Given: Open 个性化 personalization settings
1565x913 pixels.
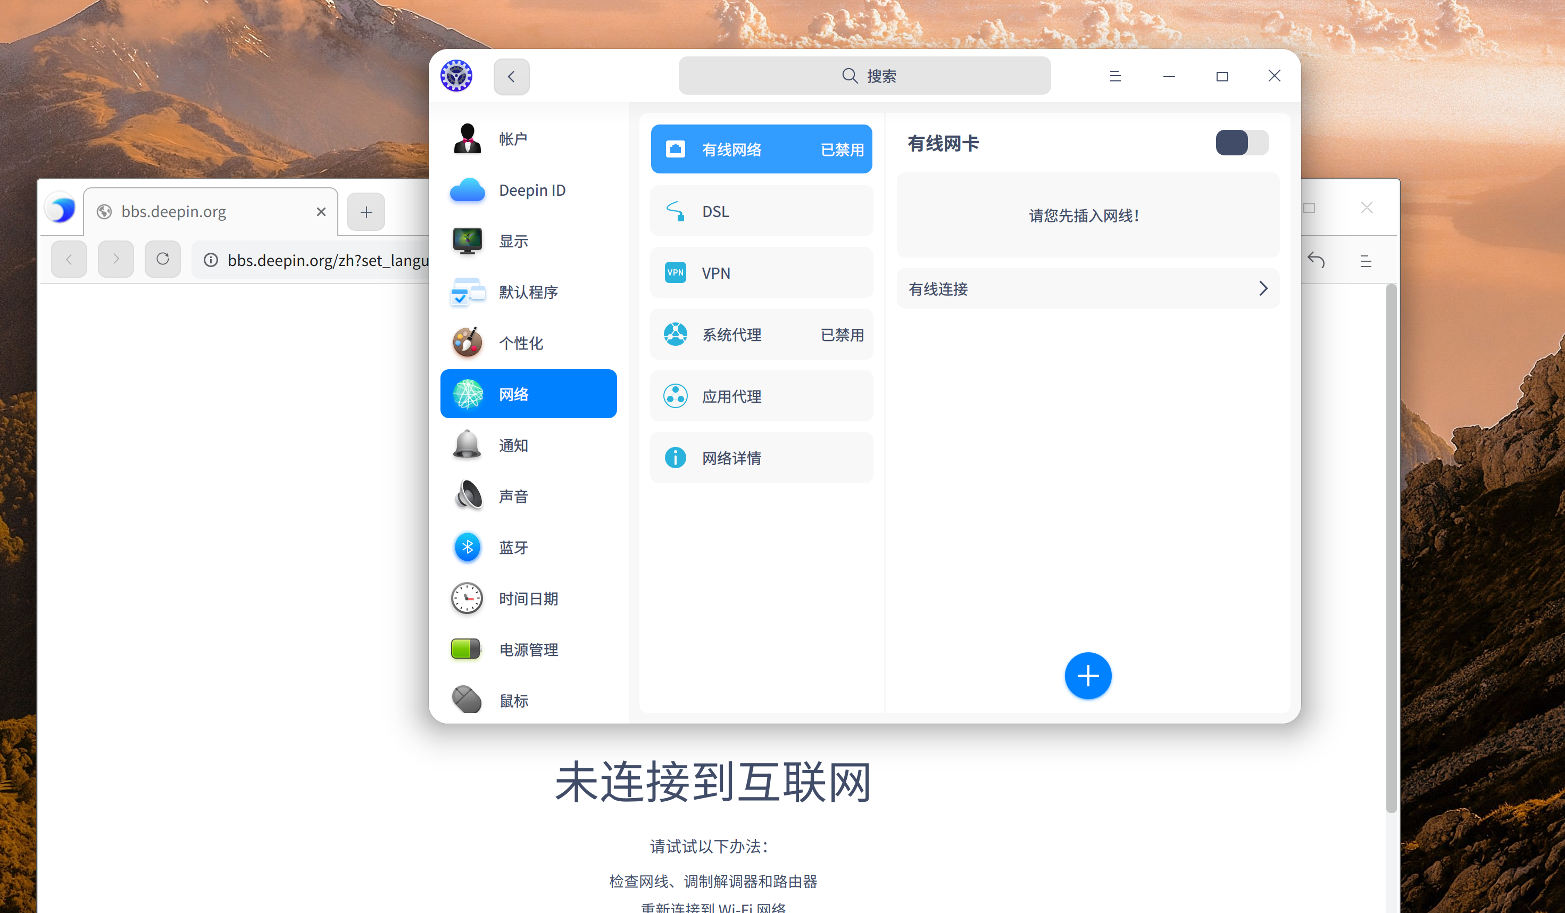Looking at the screenshot, I should tap(467, 342).
